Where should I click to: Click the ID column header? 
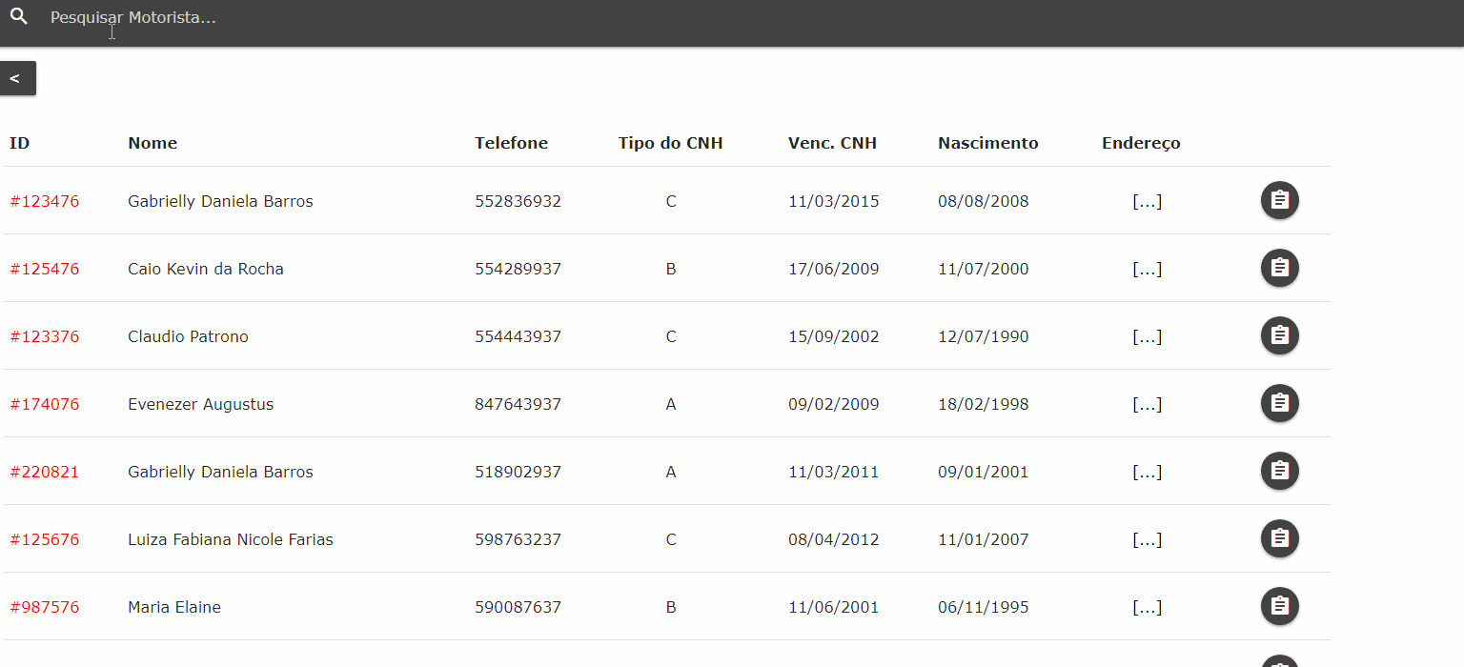(18, 142)
